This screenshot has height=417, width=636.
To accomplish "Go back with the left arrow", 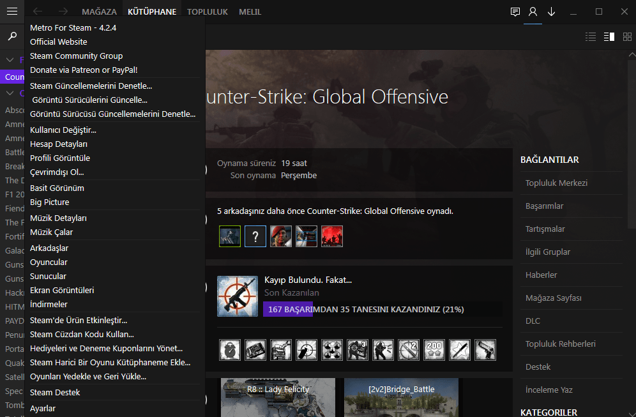I will point(37,11).
